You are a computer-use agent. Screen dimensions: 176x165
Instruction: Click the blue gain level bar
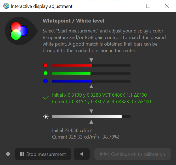(x=91, y=81)
